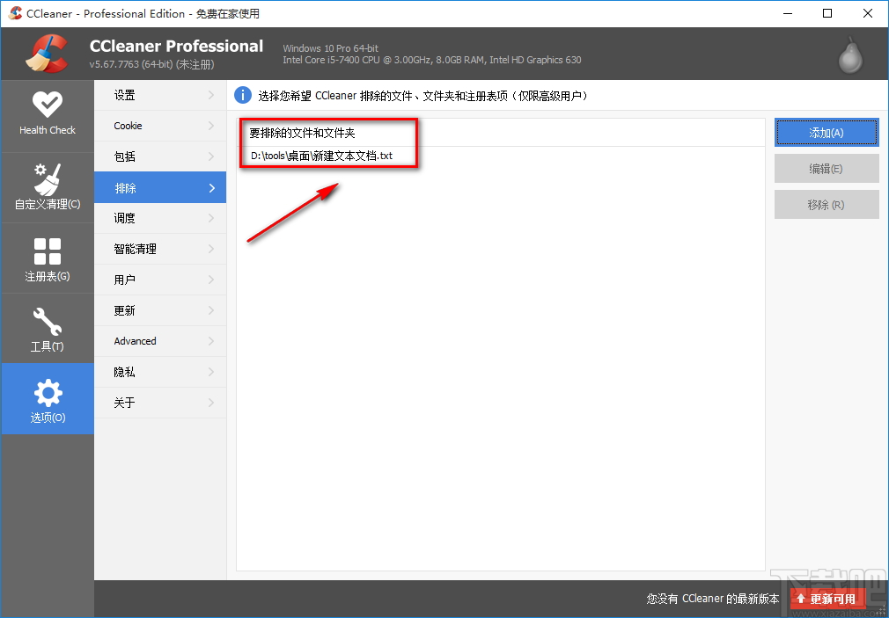The width and height of the screenshot is (889, 618).
Task: Click chevron next to Cookie
Action: pos(211,126)
